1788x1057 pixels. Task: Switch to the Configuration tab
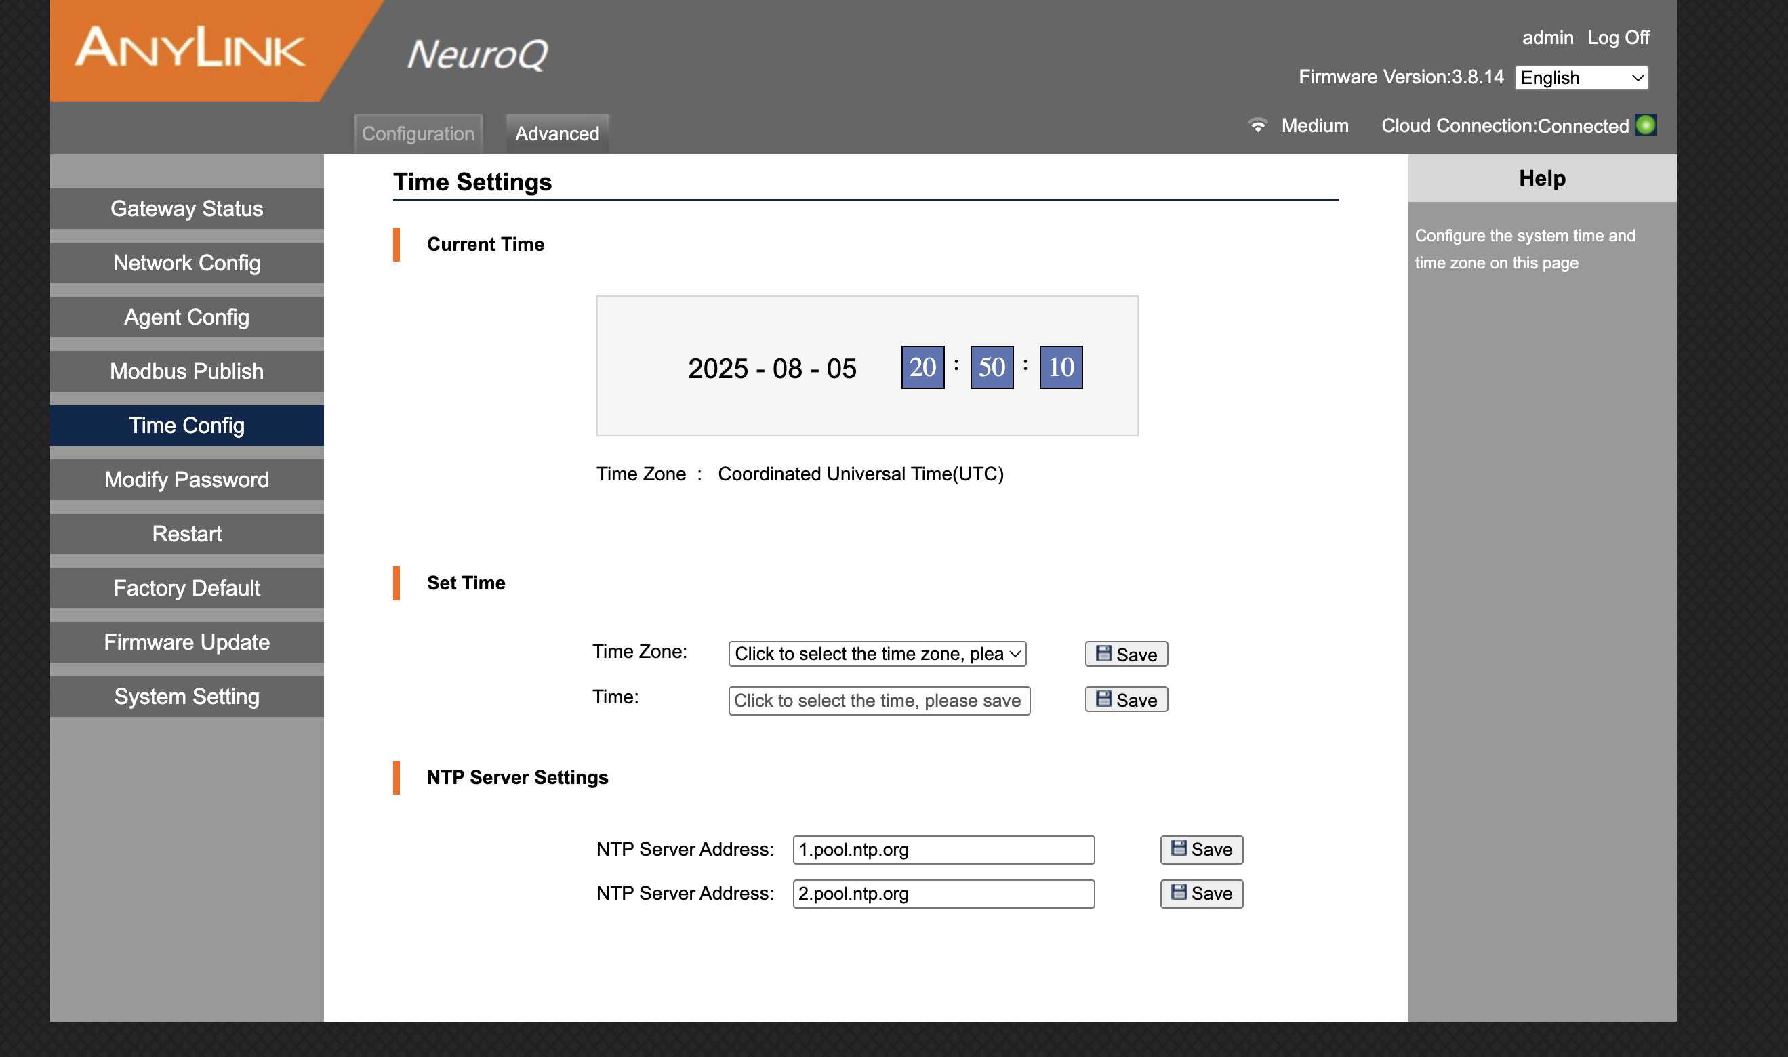click(418, 133)
